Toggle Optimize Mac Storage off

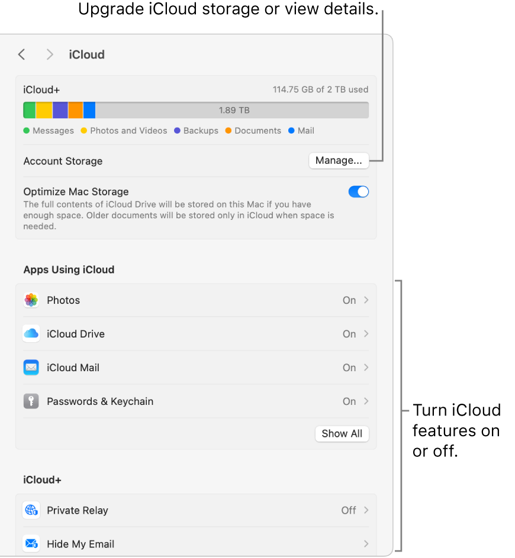(358, 192)
